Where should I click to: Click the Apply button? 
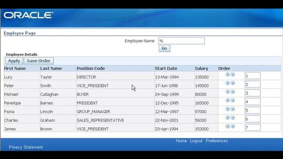click(14, 61)
